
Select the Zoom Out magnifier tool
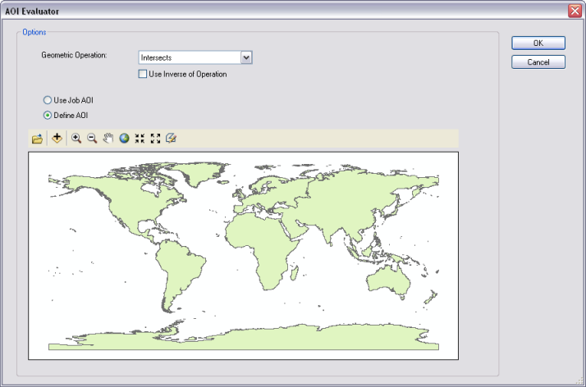pyautogui.click(x=92, y=139)
